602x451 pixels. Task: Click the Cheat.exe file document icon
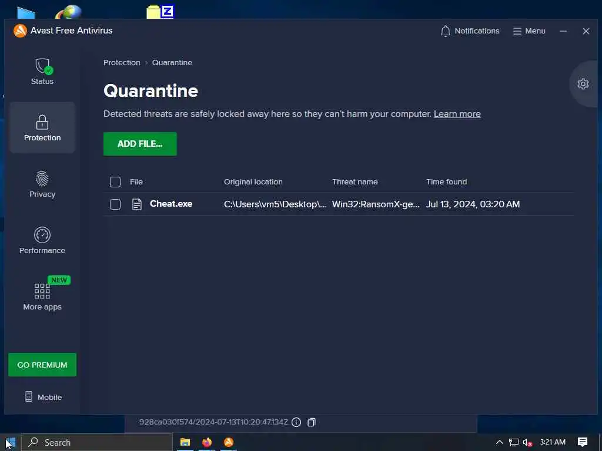click(x=136, y=204)
